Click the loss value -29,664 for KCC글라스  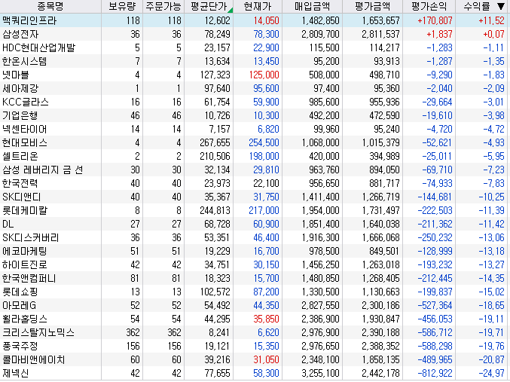point(437,102)
